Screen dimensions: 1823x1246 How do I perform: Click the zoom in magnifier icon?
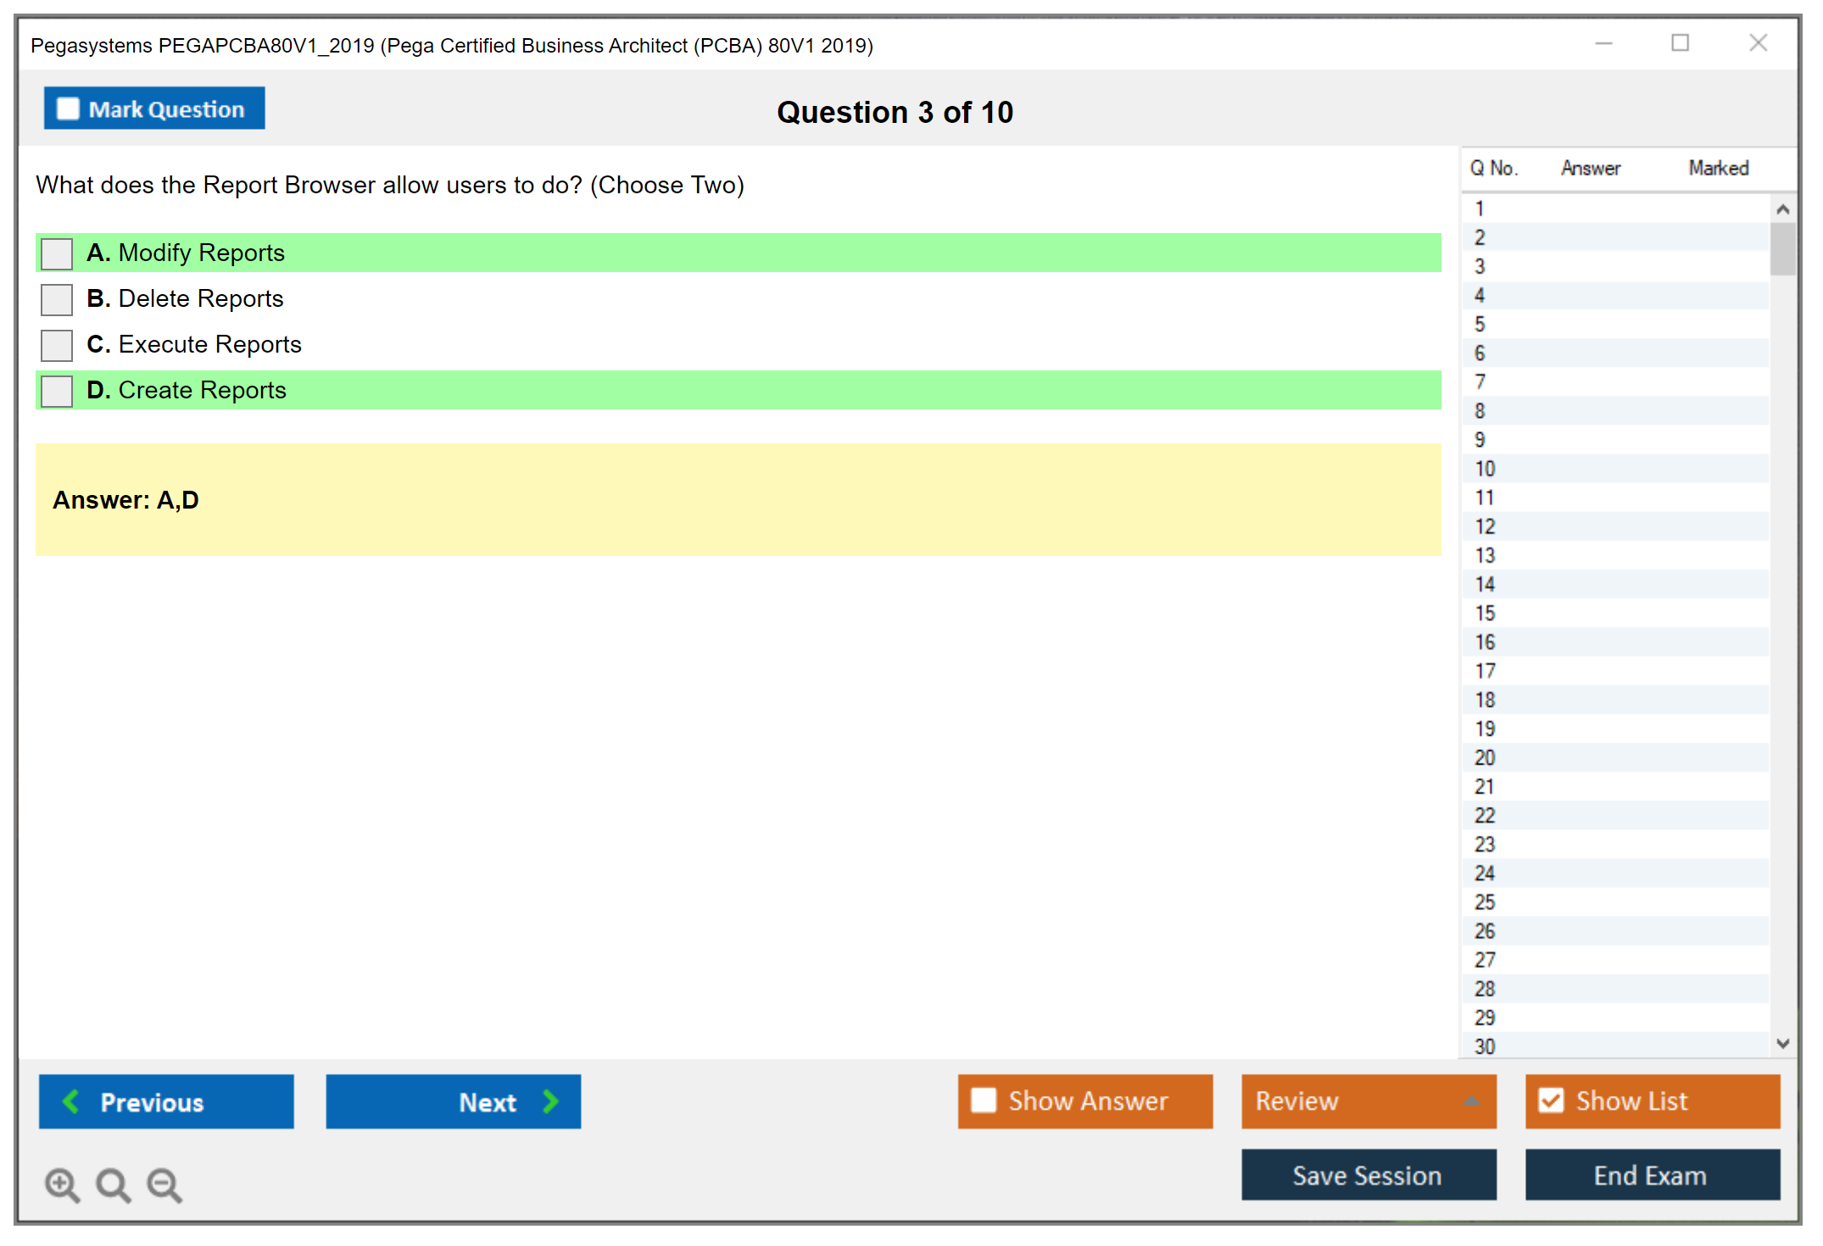[62, 1184]
